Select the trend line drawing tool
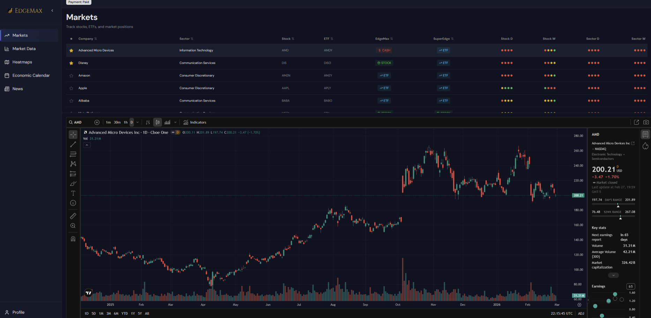The image size is (651, 318). (73, 144)
